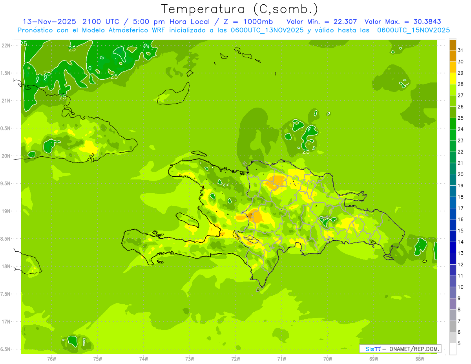Click the "71W" longitude axis label
Image resolution: width=471 pixels, height=364 pixels.
pyautogui.click(x=281, y=359)
